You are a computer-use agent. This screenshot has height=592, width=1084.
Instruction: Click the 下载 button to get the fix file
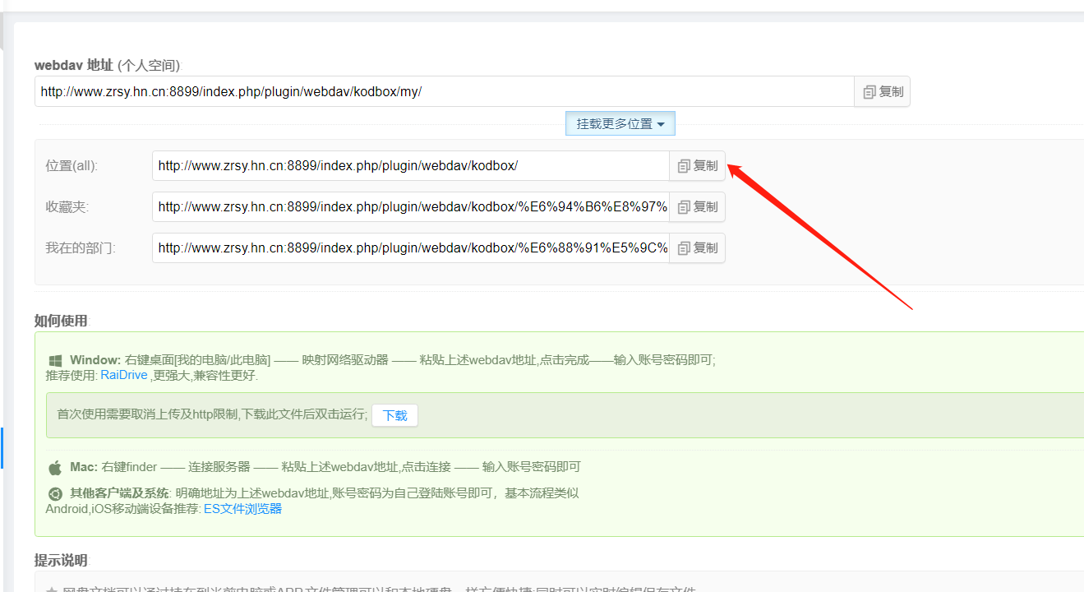click(x=394, y=415)
